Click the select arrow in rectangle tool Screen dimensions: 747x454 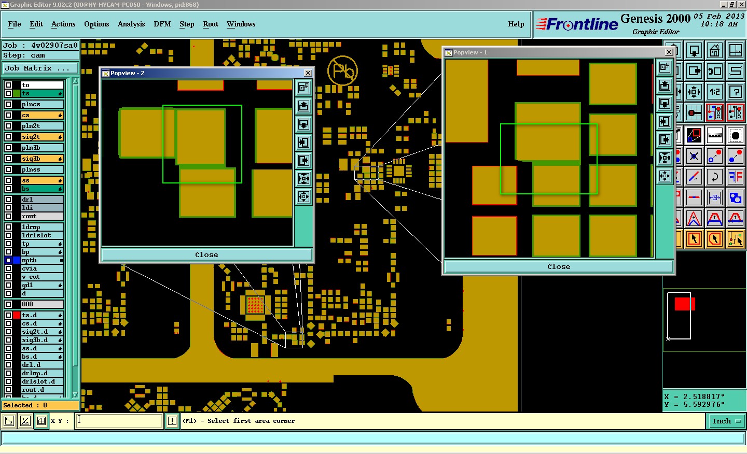(x=694, y=239)
